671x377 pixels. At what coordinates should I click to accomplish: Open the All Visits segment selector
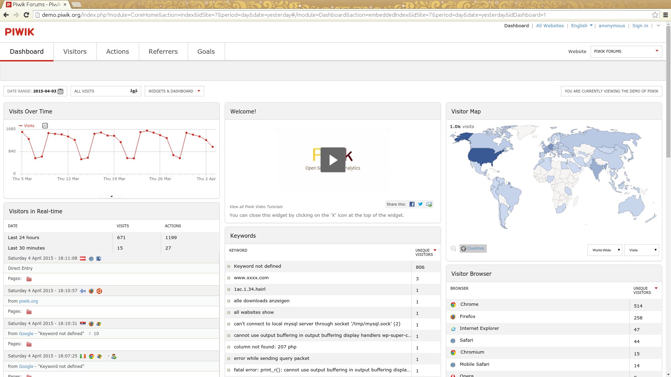click(106, 91)
